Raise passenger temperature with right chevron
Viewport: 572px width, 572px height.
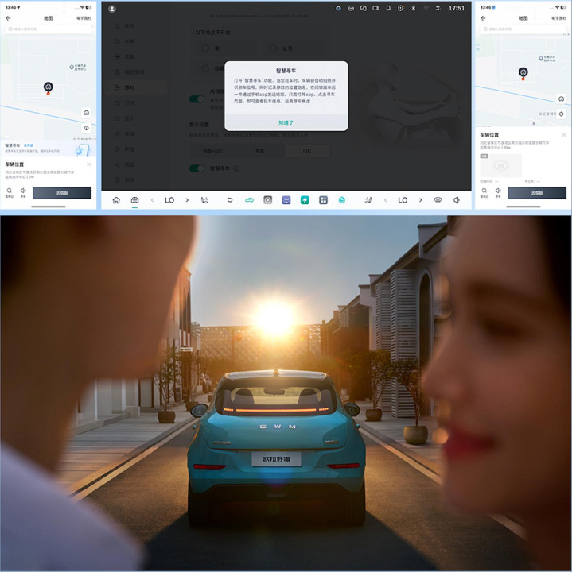pos(420,200)
